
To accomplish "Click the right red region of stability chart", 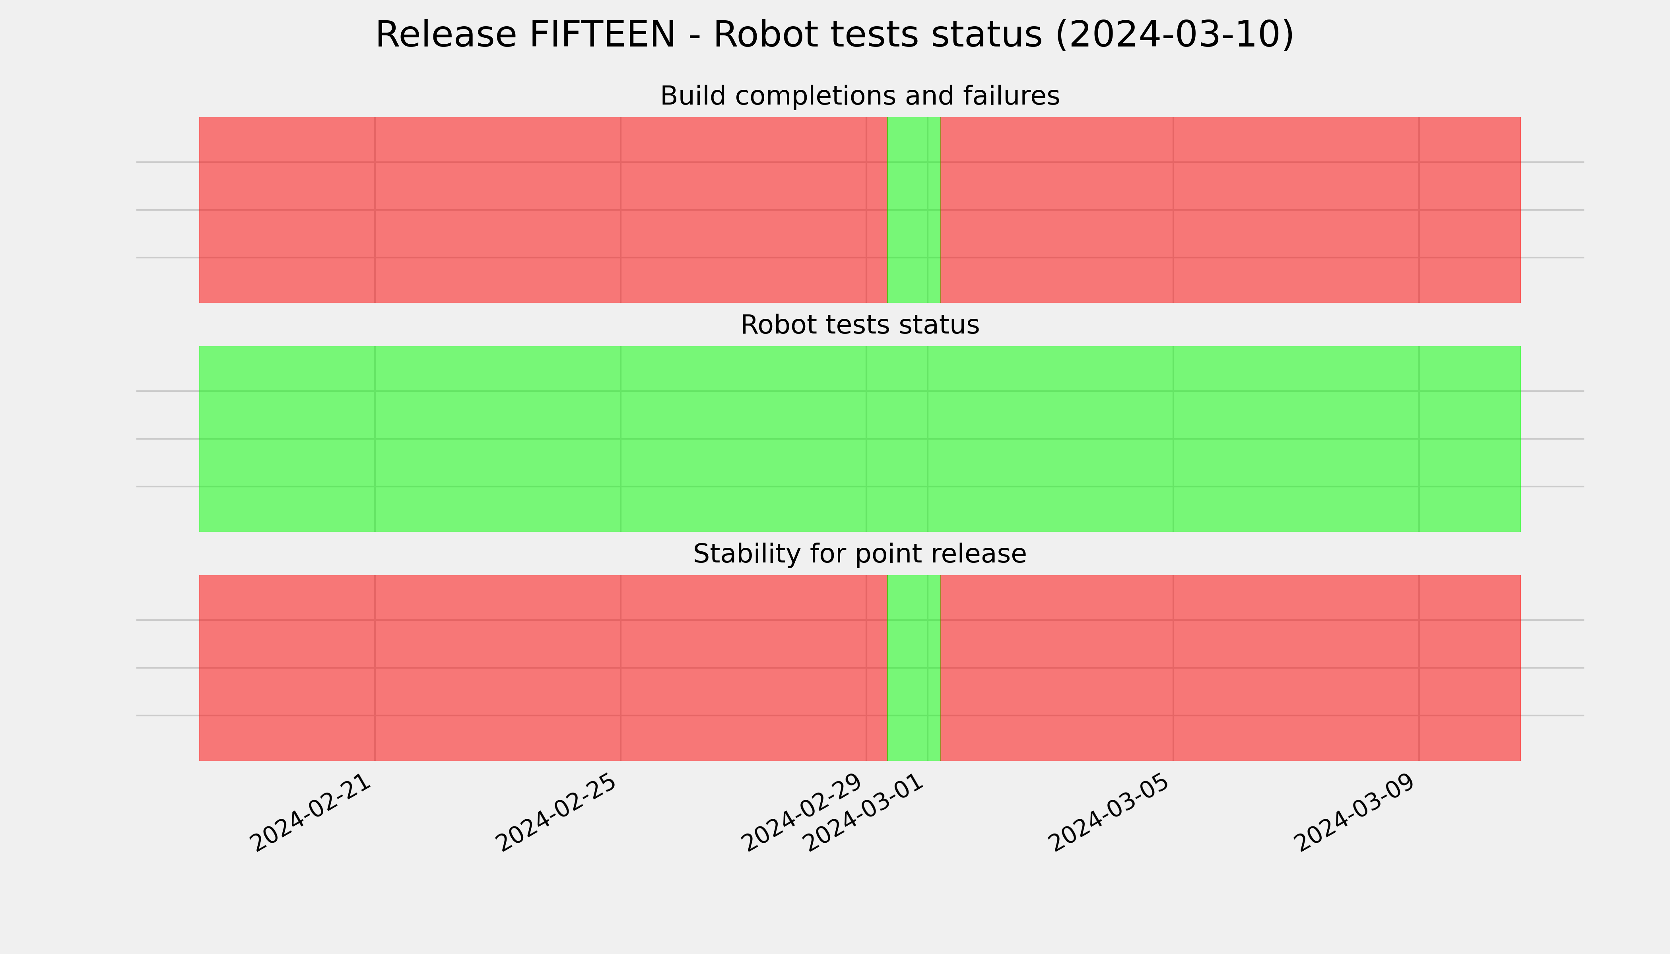I will pos(1230,668).
